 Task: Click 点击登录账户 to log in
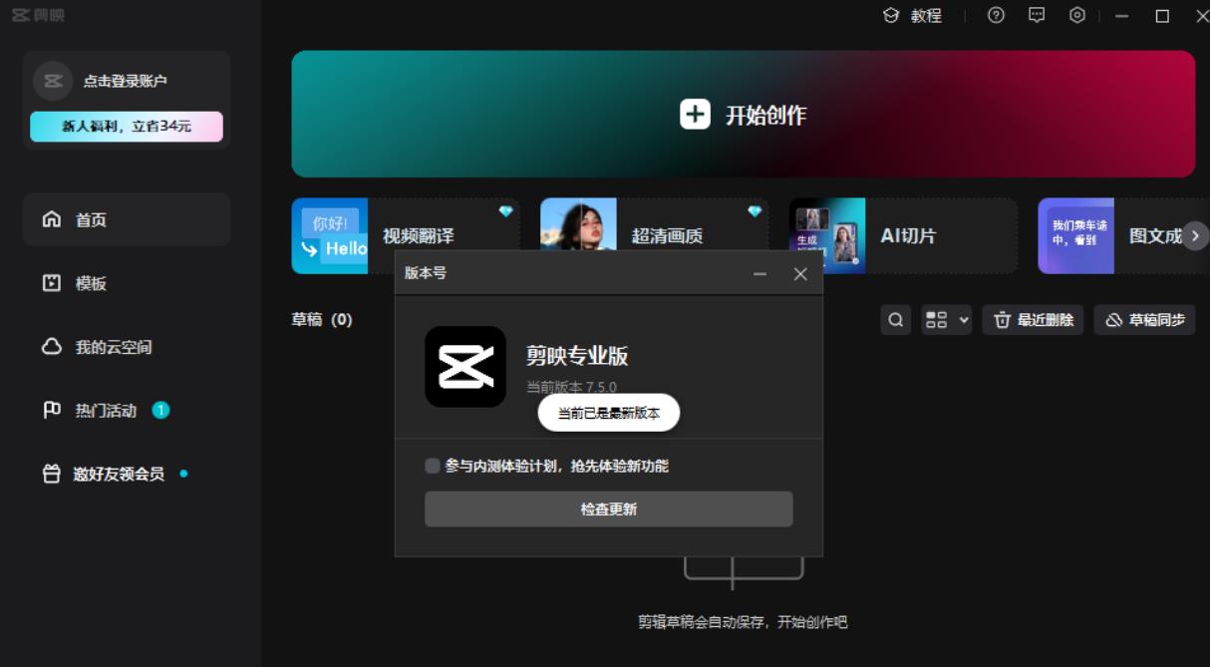tap(125, 82)
